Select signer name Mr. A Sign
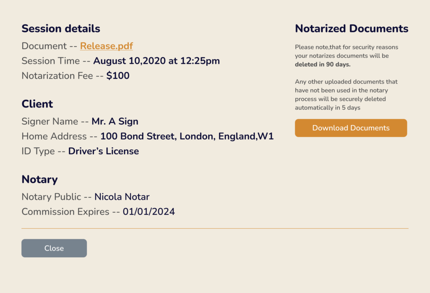Screen dimensions: 430x293 pos(114,121)
